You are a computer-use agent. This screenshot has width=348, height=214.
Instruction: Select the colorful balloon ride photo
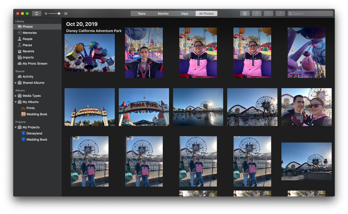pyautogui.click(x=90, y=53)
